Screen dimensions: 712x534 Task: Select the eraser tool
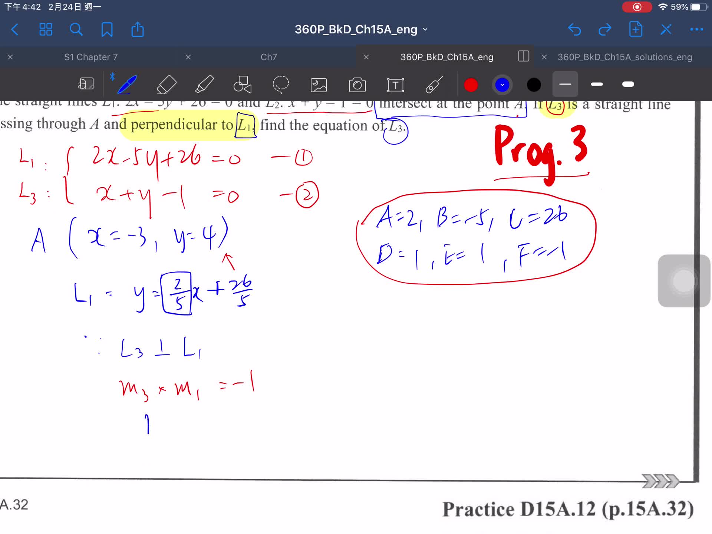pos(167,85)
